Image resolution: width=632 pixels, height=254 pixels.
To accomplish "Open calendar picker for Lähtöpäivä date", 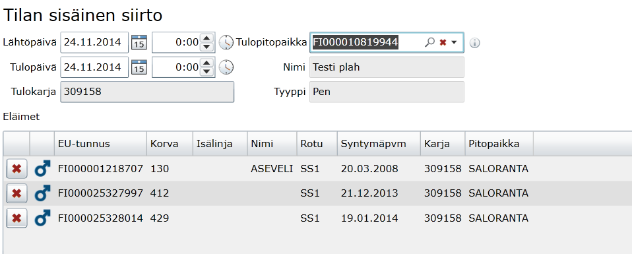I will coord(139,43).
